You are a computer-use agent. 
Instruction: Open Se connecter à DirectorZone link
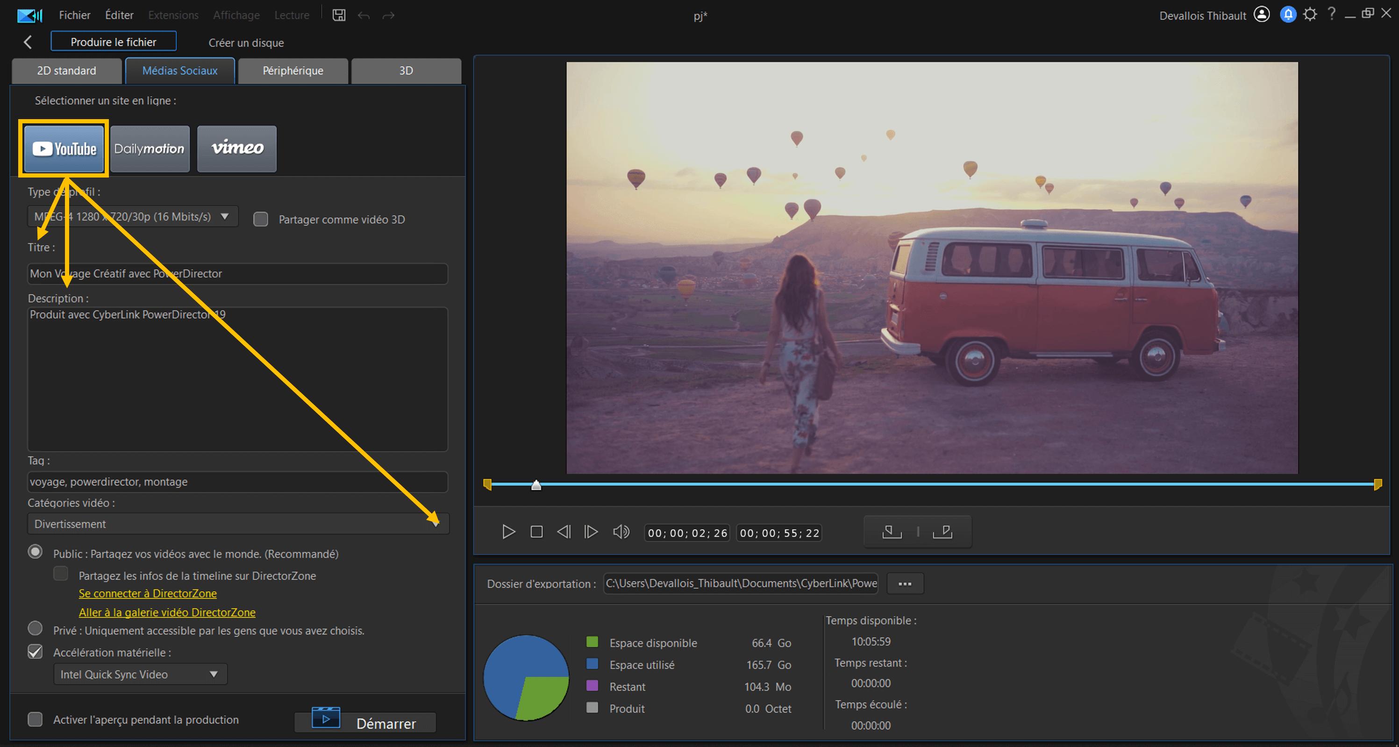tap(148, 593)
